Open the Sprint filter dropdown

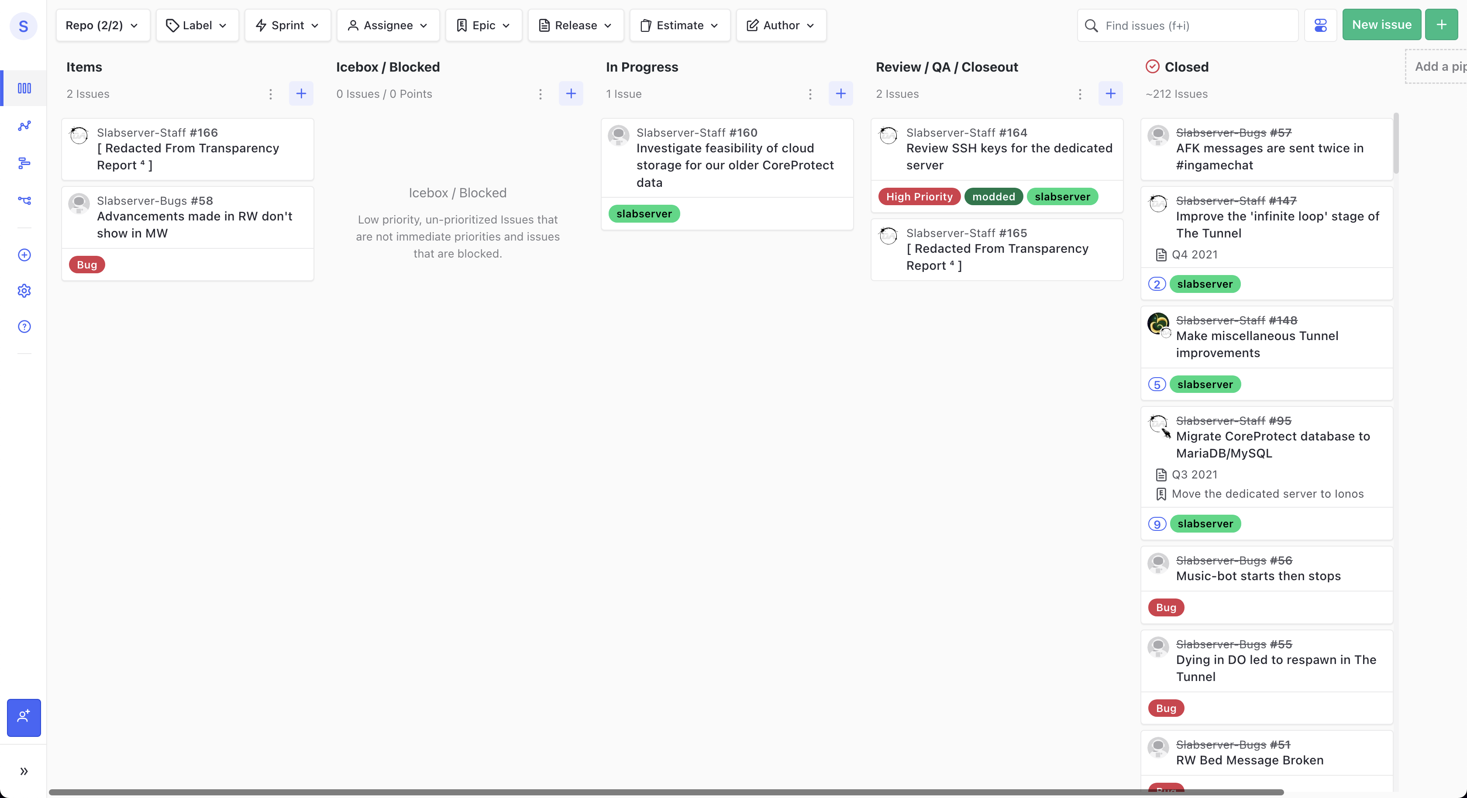287,26
